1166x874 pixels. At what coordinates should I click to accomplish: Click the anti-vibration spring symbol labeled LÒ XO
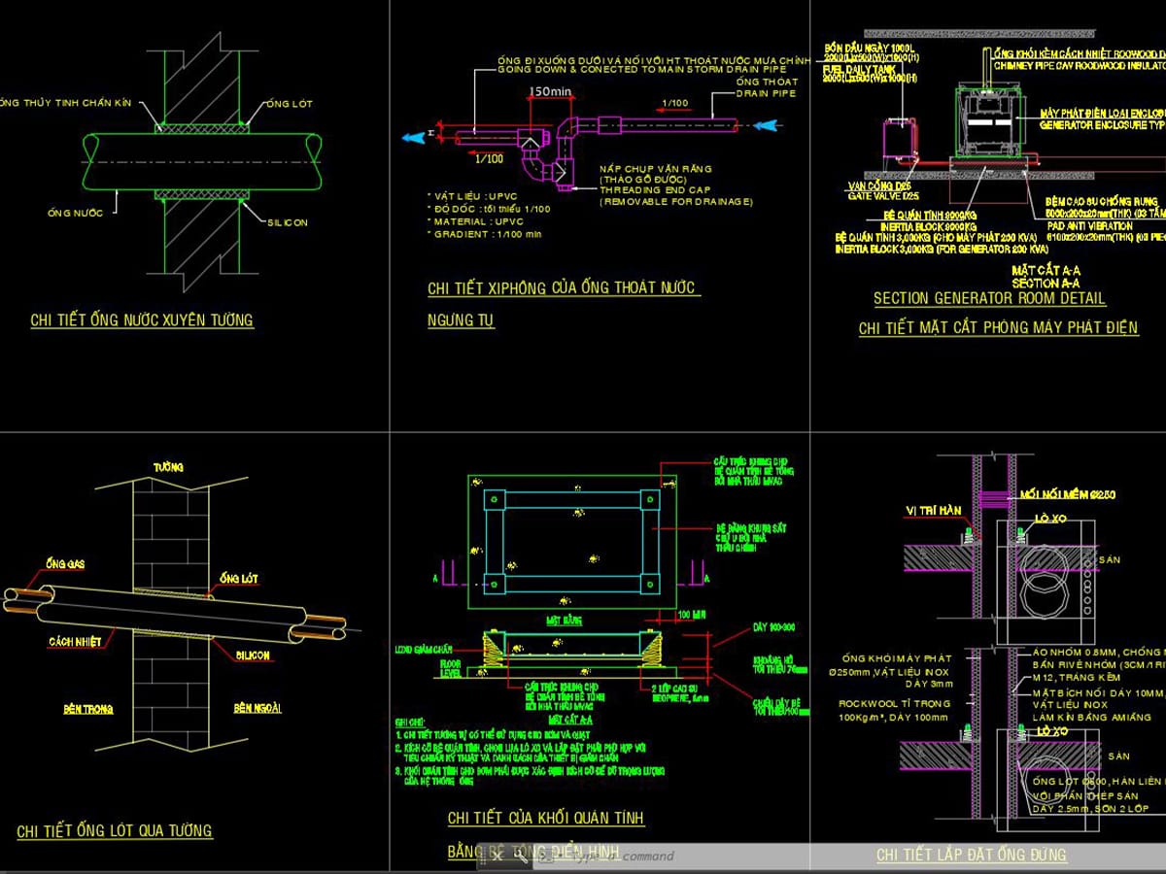1020,533
